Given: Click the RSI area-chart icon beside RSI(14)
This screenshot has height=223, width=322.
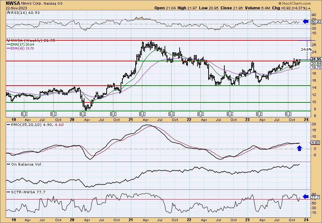Looking at the screenshot, I should 8,12.
